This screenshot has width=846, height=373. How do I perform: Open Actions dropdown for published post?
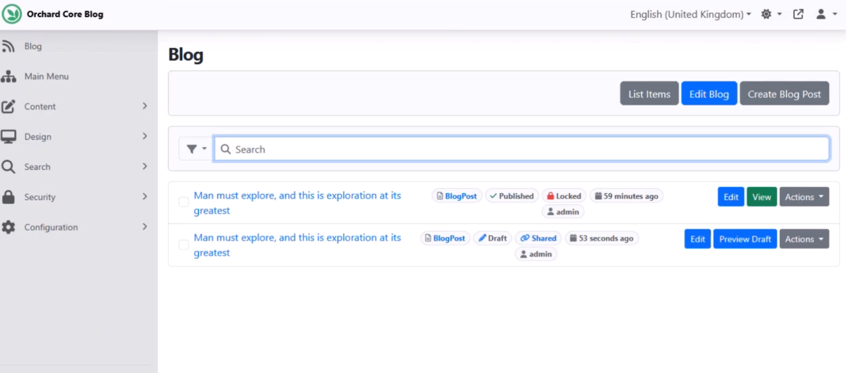tap(804, 197)
